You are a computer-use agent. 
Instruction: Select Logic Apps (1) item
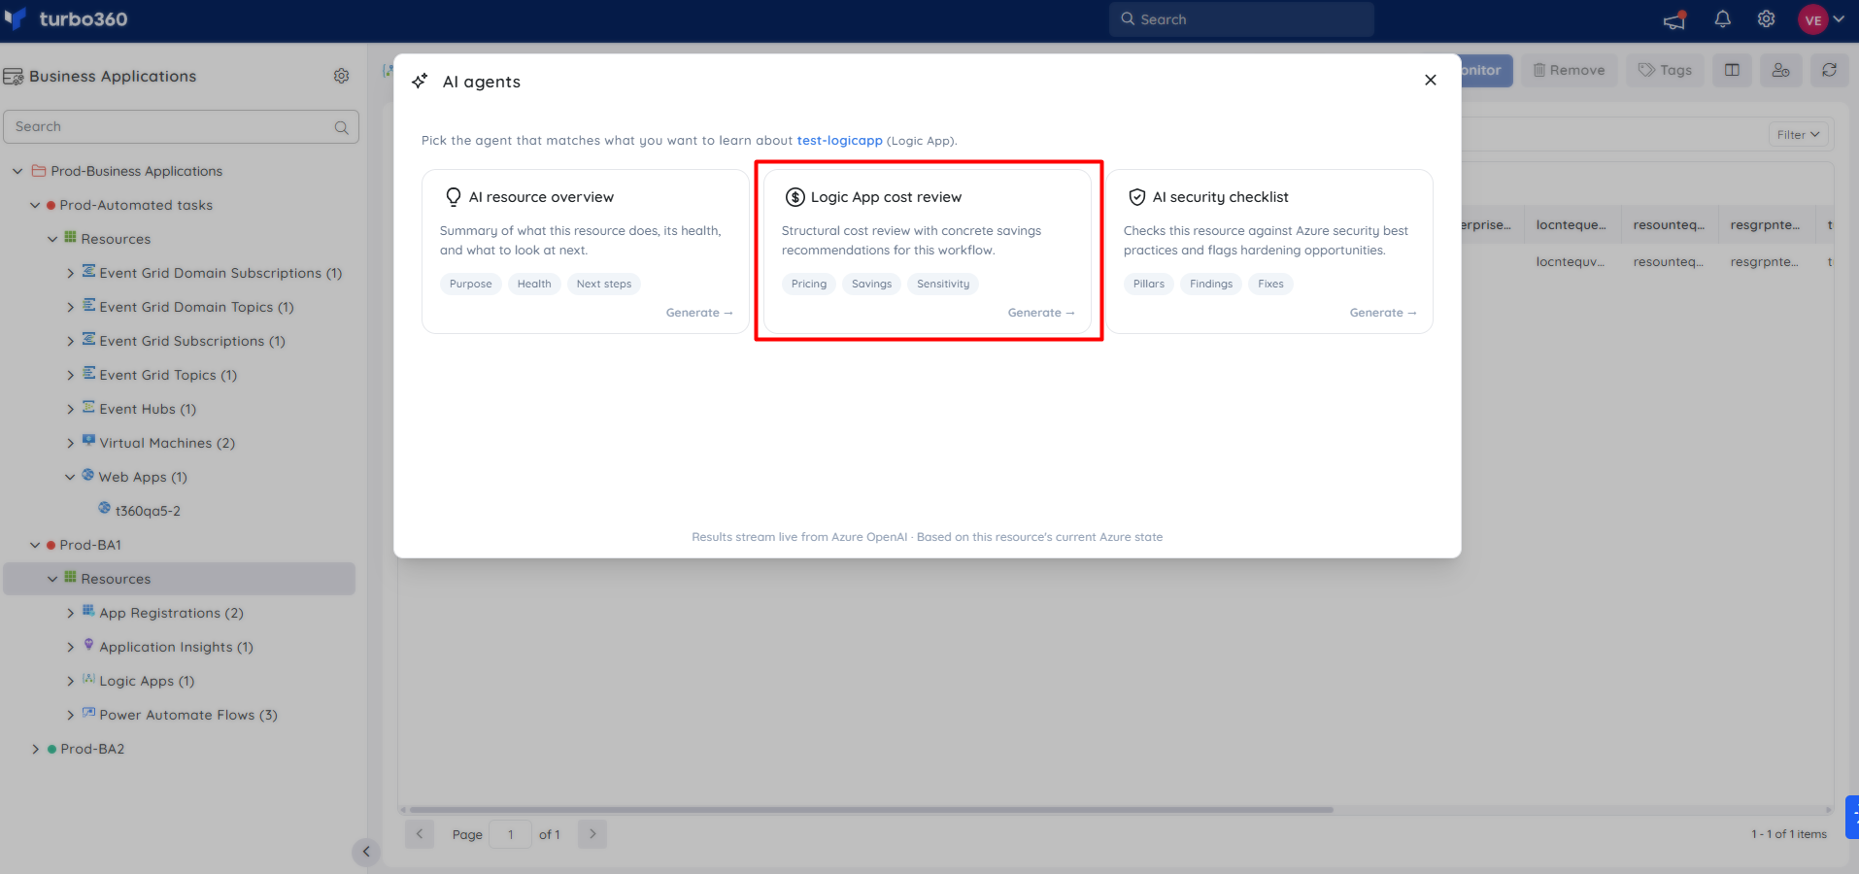coord(147,681)
